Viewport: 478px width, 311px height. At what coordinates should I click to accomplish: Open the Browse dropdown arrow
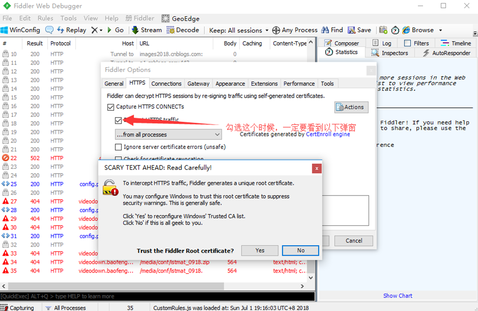(441, 30)
